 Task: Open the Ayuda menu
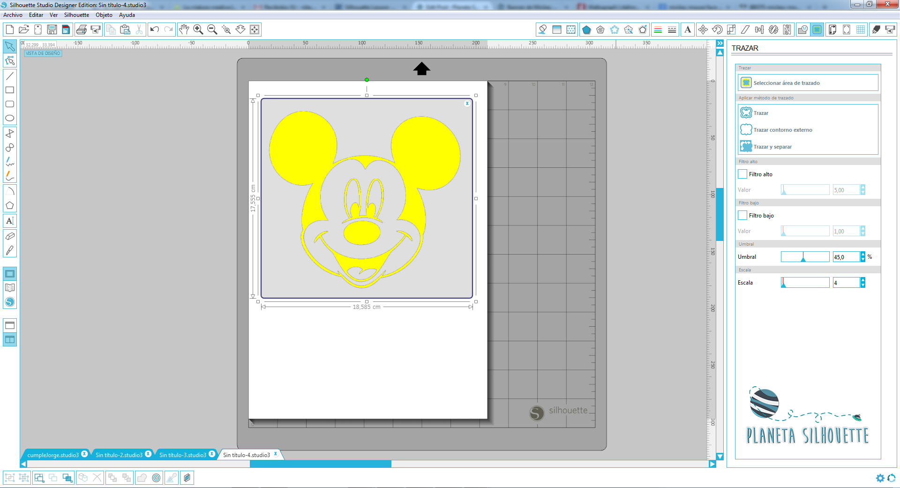click(x=127, y=15)
